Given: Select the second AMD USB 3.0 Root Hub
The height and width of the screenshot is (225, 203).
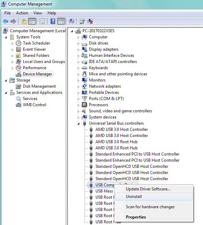Looking at the screenshot, I should 116,148.
